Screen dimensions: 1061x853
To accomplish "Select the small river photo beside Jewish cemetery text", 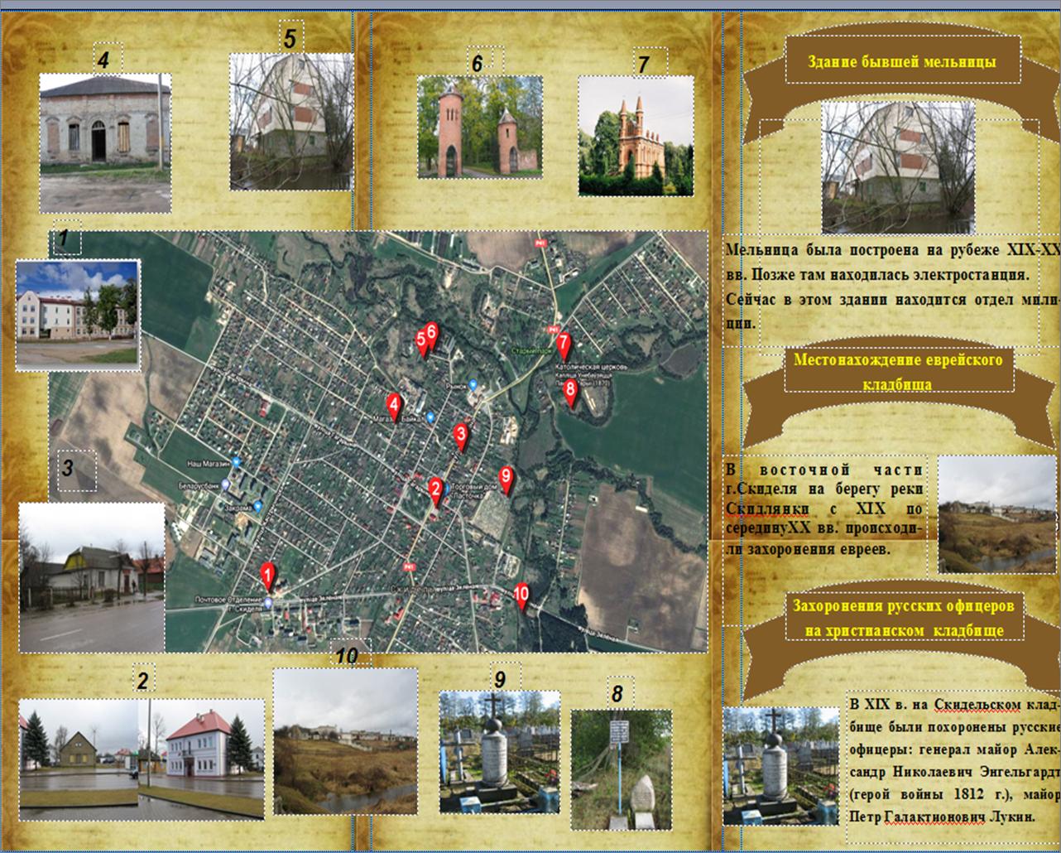I will pyautogui.click(x=997, y=514).
